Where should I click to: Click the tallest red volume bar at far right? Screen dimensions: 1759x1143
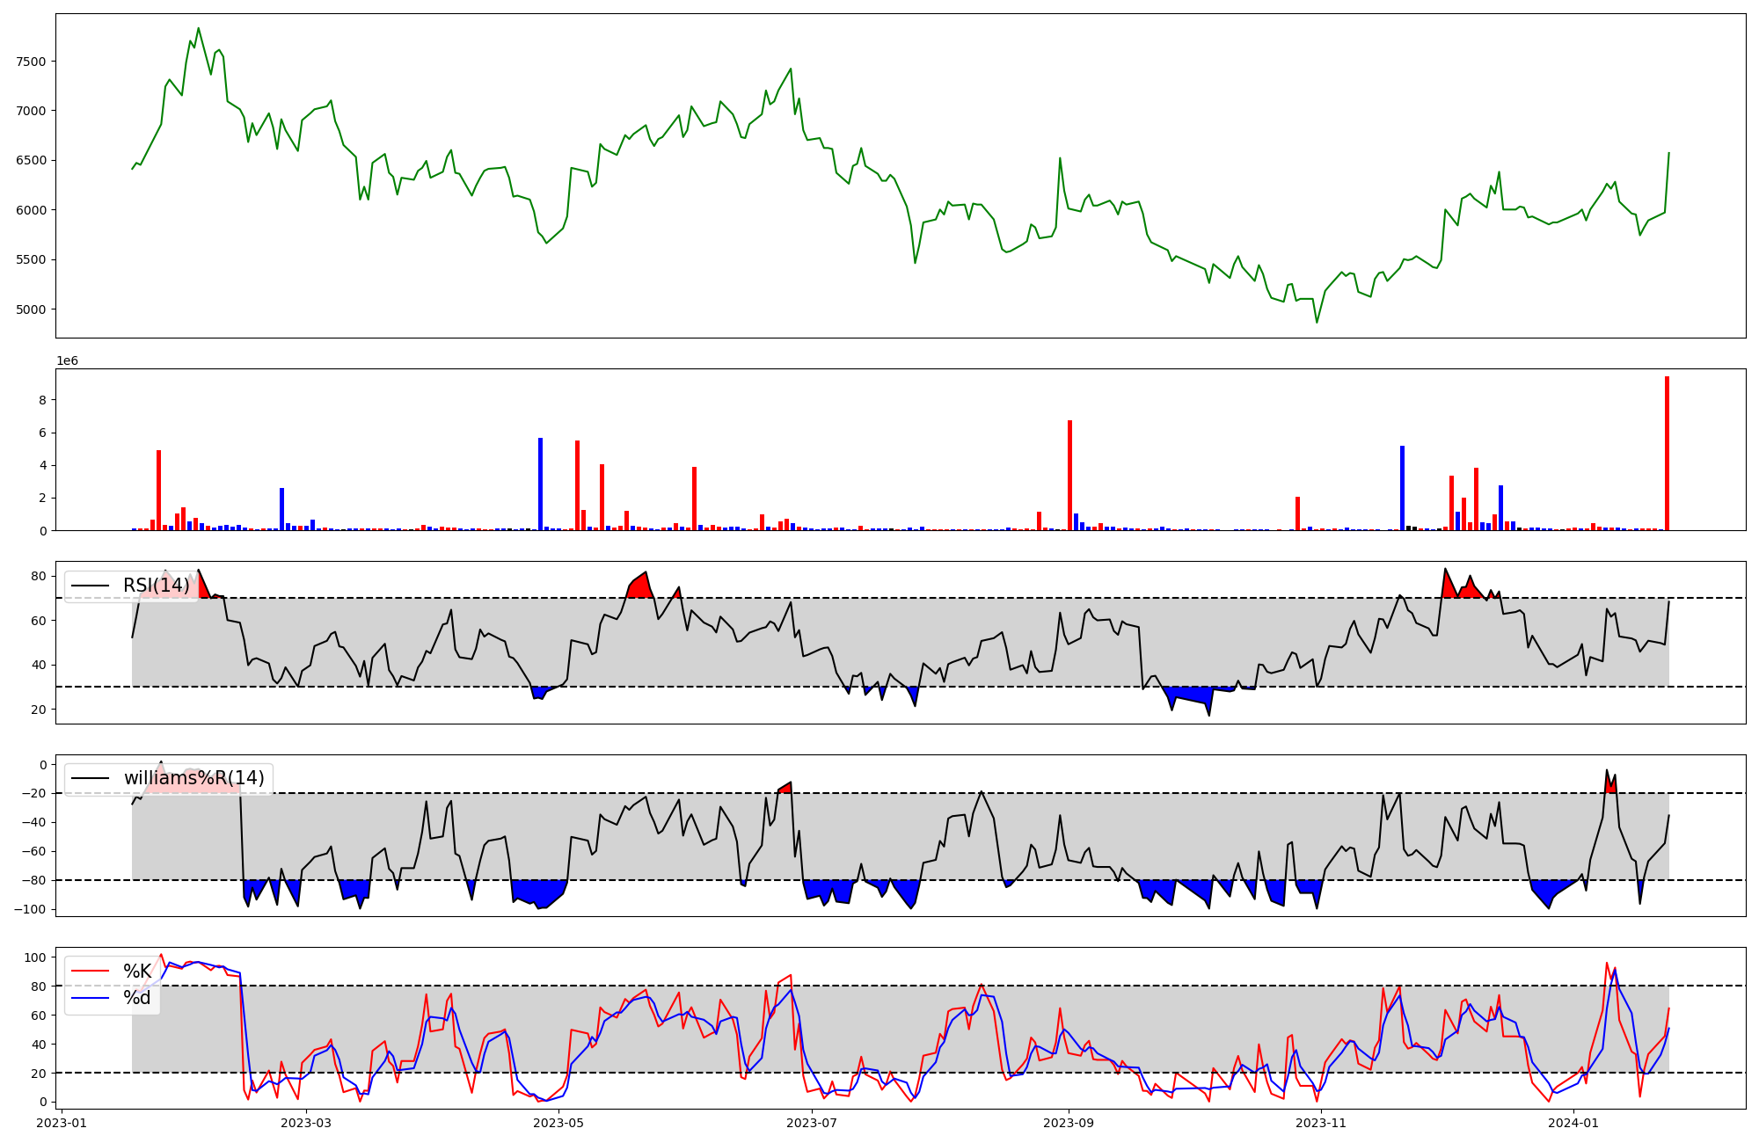(1667, 453)
